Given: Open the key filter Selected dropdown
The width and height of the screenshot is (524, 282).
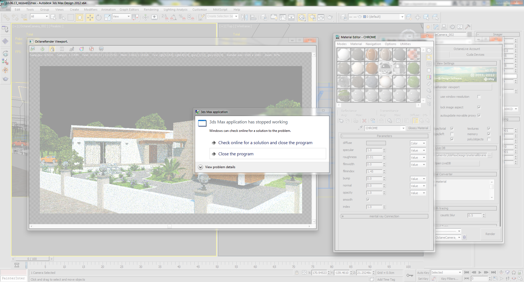Looking at the screenshot, I should coord(446,272).
